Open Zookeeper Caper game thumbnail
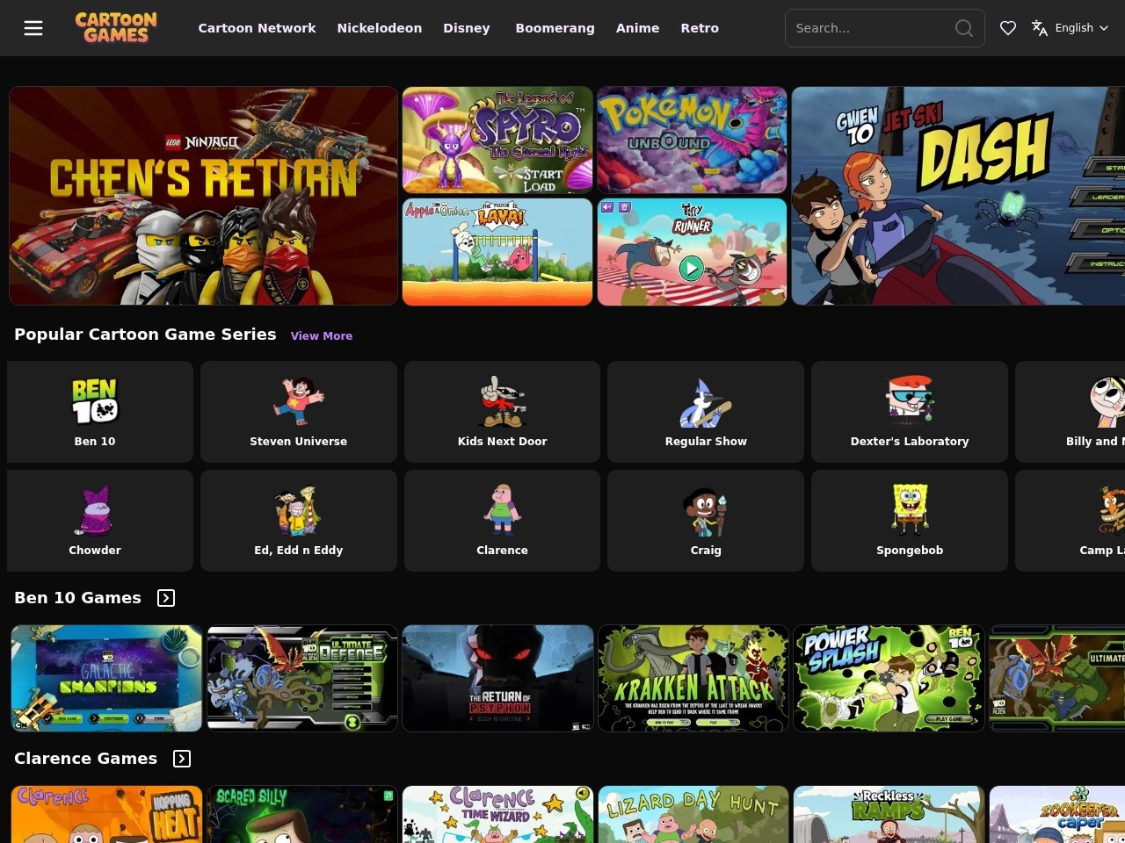Screen dimensions: 1125x843 click(1056, 814)
